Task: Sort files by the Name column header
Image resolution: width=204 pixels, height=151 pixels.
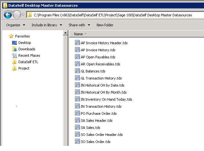Action: click(79, 34)
